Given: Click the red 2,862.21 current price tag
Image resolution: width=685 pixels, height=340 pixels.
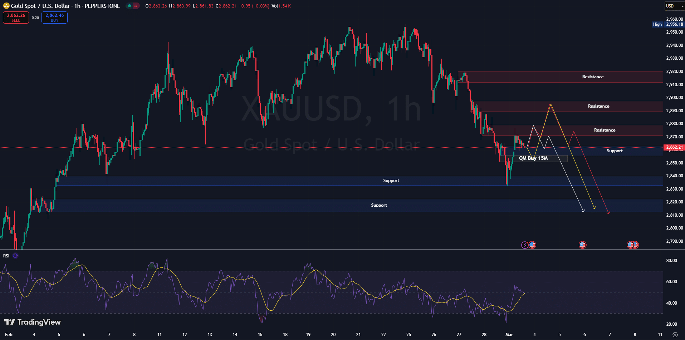Looking at the screenshot, I should [674, 147].
